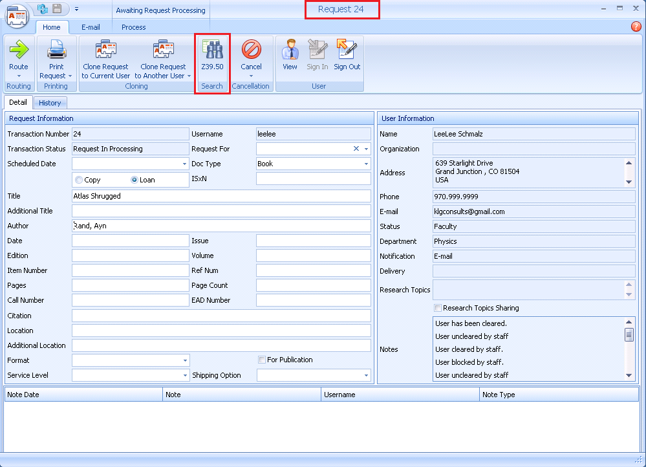646x467 pixels.
Task: Enable the For Publication checkbox
Action: click(262, 360)
